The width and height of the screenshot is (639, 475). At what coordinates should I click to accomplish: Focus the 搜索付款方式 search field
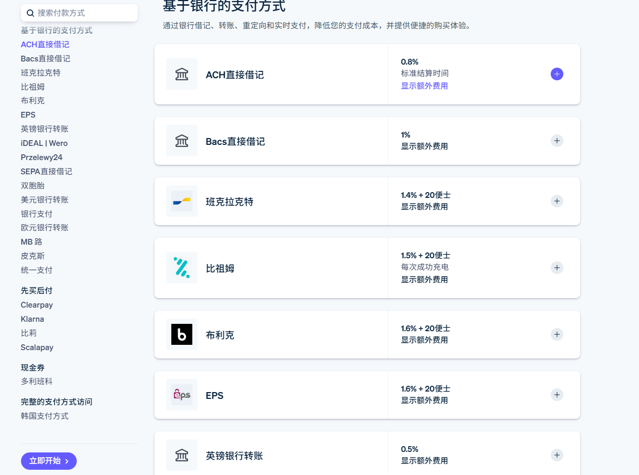tap(79, 13)
